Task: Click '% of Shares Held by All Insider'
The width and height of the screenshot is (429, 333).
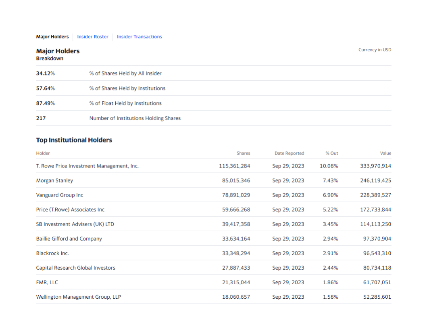Action: [125, 73]
